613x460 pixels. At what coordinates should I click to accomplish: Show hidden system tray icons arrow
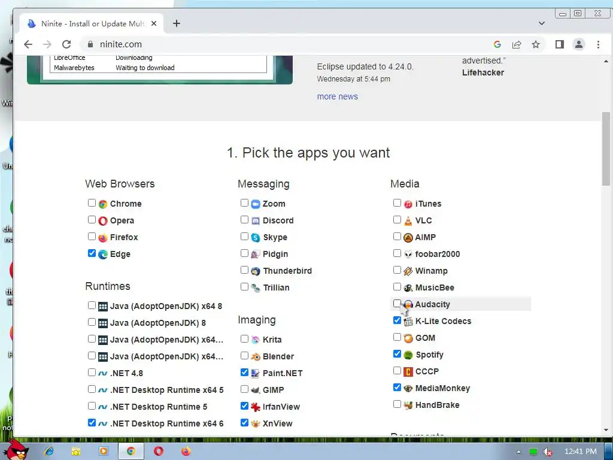pos(518,452)
